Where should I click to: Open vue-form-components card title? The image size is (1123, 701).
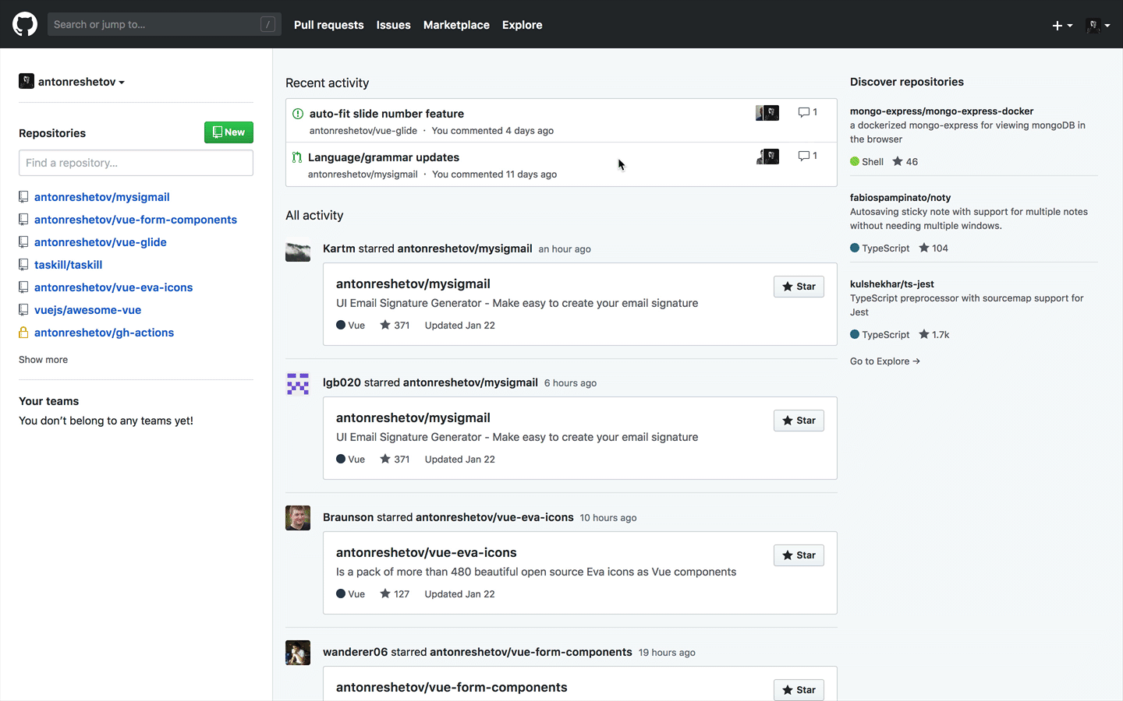452,688
